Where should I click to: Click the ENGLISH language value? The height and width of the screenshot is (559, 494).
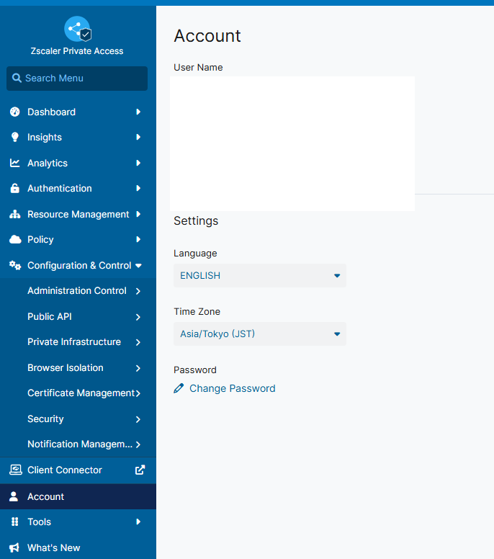[x=200, y=276]
